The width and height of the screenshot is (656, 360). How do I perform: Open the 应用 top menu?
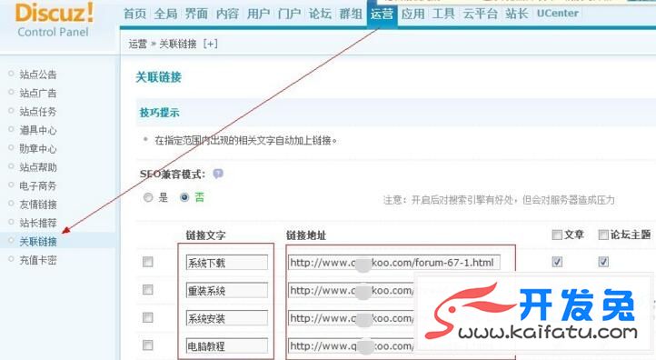pos(412,14)
